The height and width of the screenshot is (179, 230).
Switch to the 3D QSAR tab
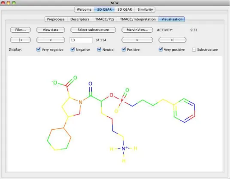(x=124, y=9)
